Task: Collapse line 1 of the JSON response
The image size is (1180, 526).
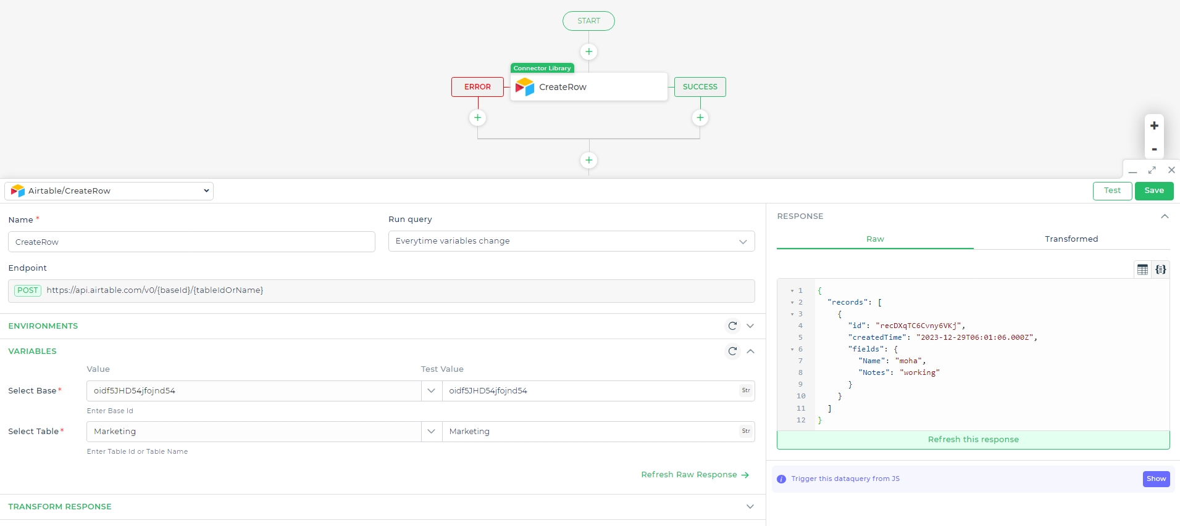Action: (x=792, y=291)
